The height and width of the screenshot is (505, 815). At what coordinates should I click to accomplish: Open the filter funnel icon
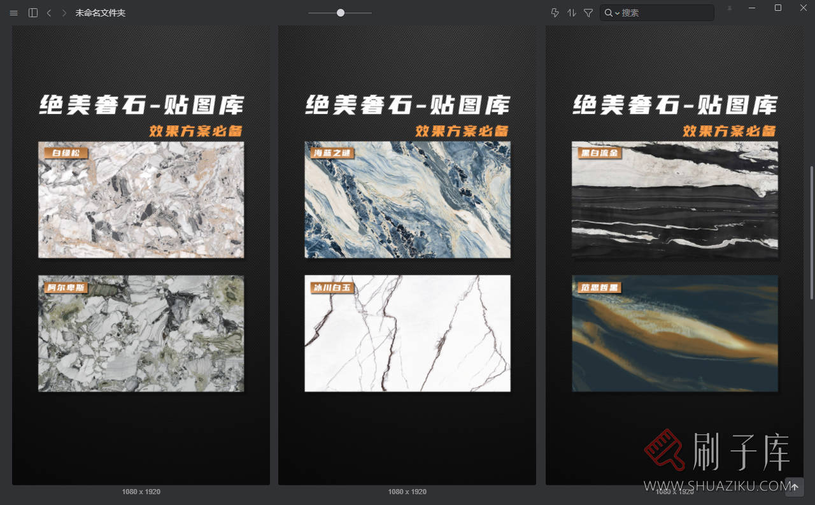(588, 12)
